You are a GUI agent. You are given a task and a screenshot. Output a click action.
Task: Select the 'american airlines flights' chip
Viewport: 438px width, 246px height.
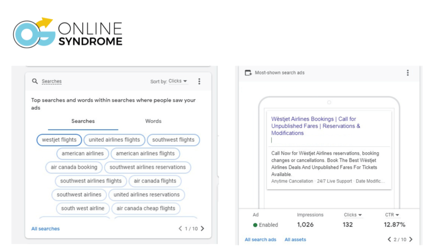pyautogui.click(x=145, y=153)
